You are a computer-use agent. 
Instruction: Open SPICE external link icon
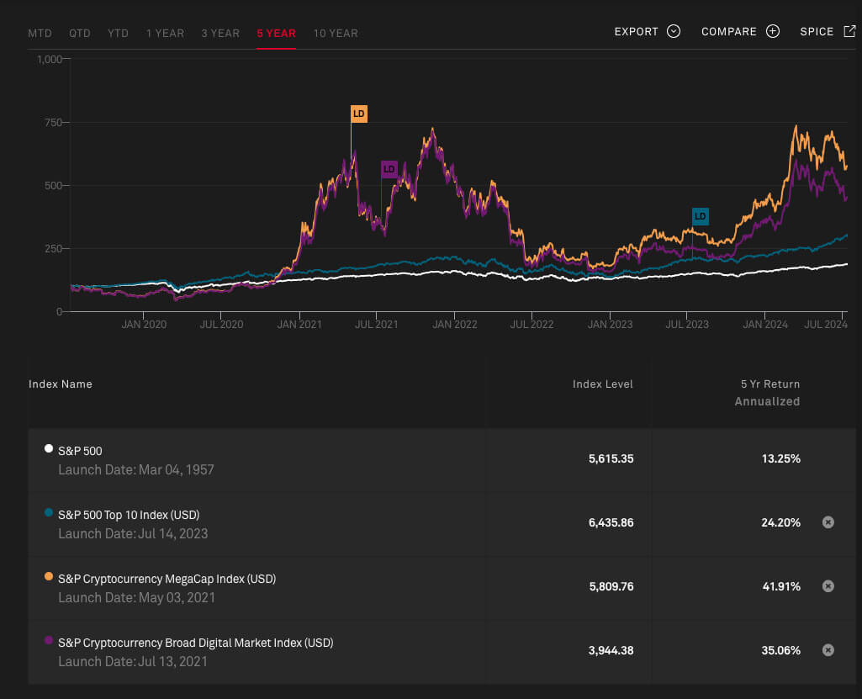[849, 32]
